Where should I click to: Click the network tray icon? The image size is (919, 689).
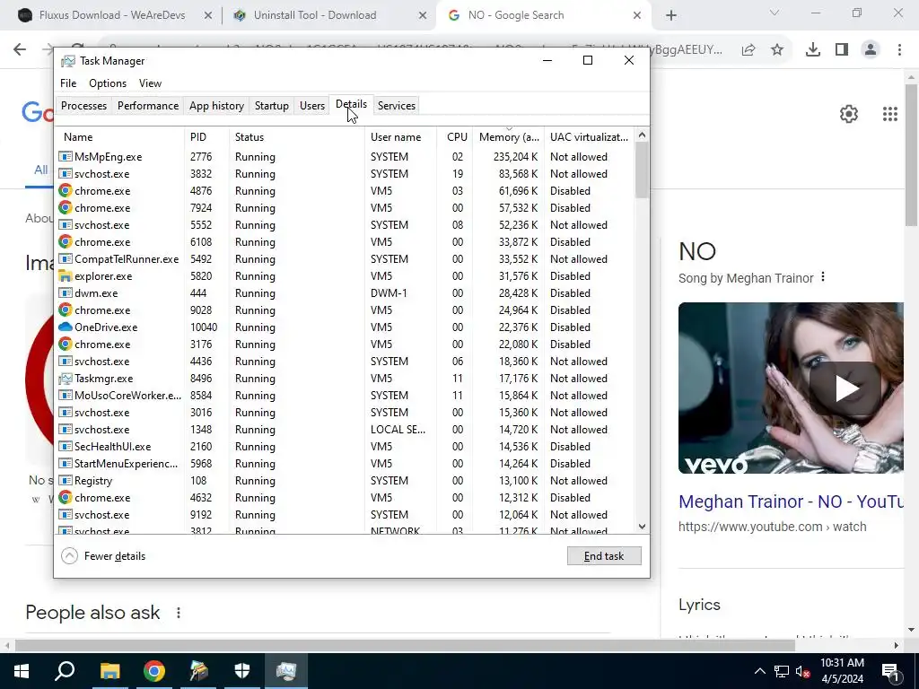[x=782, y=671]
